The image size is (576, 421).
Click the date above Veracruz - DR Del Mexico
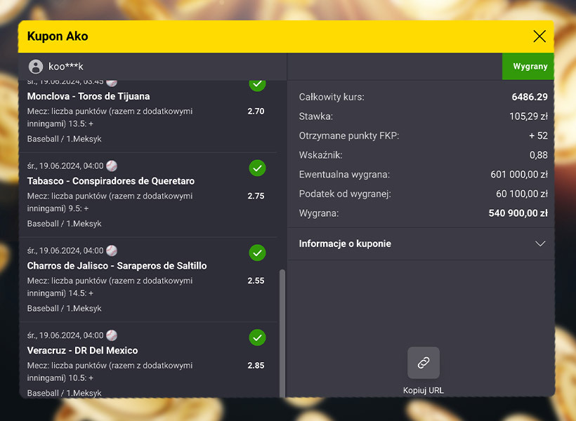[65, 335]
